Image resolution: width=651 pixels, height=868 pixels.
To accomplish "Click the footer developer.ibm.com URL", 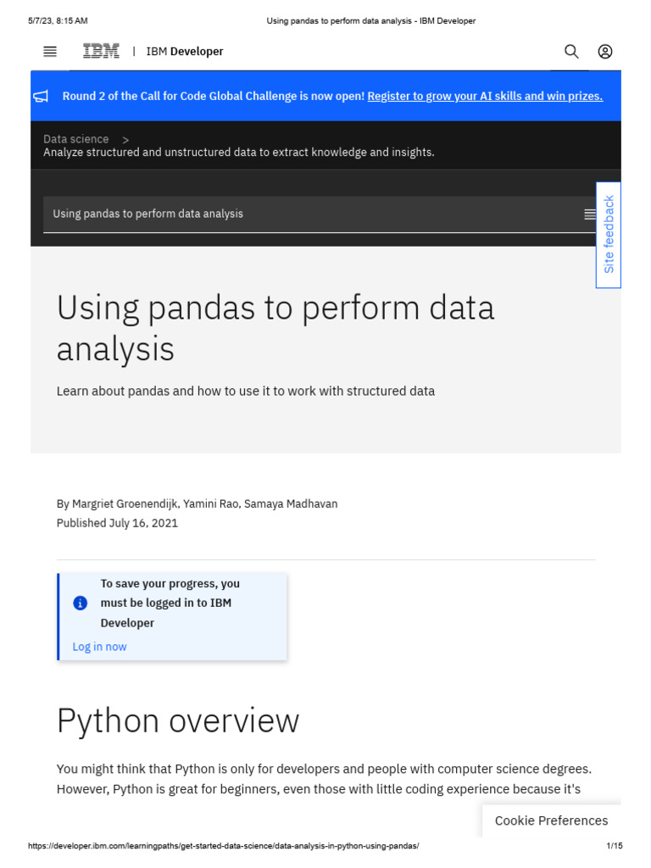I will click(x=224, y=846).
